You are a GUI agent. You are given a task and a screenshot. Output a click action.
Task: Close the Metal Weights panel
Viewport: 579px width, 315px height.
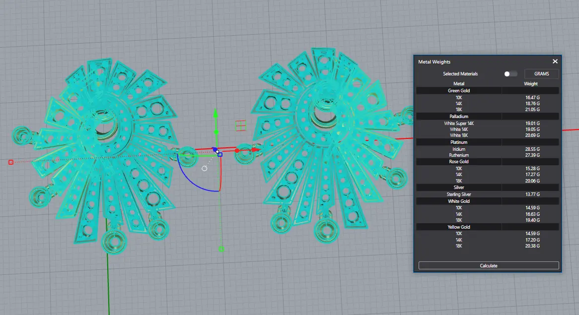(555, 62)
